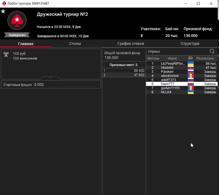Click the favorite star icon
Image resolution: width=219 pixels, height=195 pixels.
3,11
